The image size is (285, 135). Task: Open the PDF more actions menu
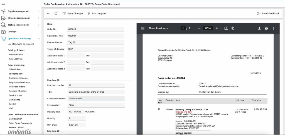pos(273,28)
